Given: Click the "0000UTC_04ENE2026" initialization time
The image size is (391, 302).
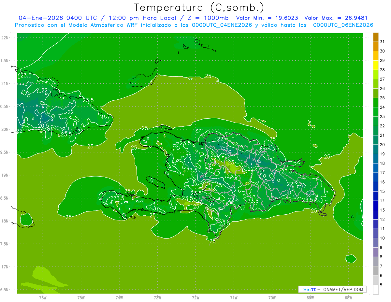Looking at the screenshot, I should (x=222, y=25).
